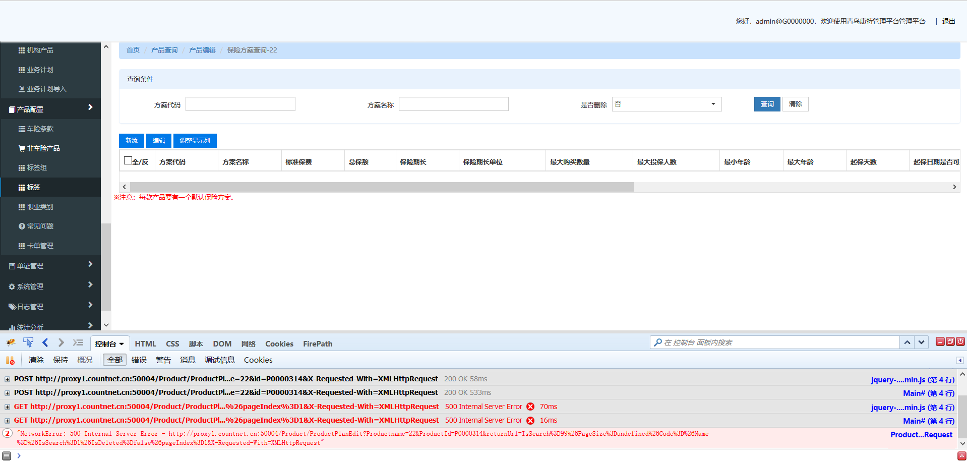This screenshot has height=462, width=967.
Task: Open Firebug in a new window
Action: click(x=950, y=341)
